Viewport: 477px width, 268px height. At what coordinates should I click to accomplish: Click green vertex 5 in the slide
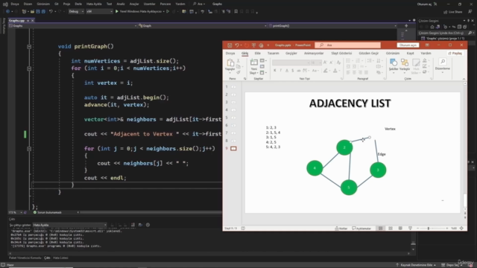[x=349, y=188]
